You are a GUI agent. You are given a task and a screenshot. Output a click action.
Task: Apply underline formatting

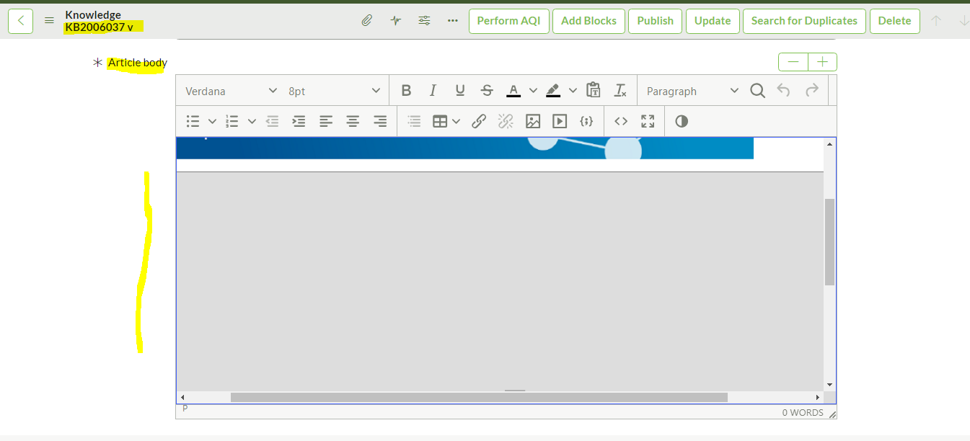point(459,91)
